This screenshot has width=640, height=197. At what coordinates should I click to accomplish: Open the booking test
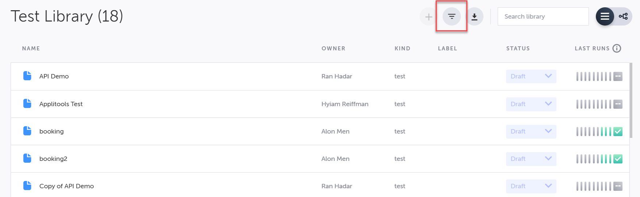pos(51,131)
